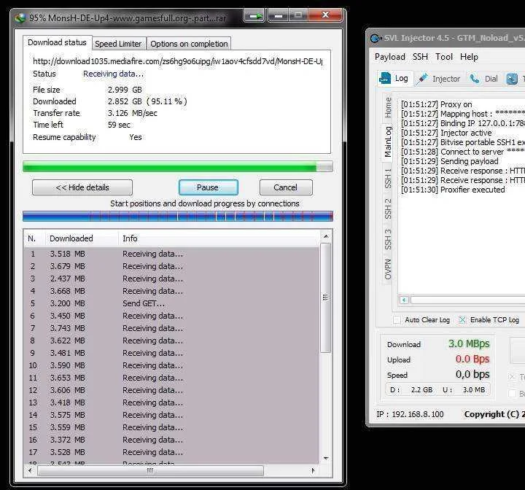Minimize the IDM download window
Image resolution: width=525 pixels, height=490 pixels.
pyautogui.click(x=278, y=15)
